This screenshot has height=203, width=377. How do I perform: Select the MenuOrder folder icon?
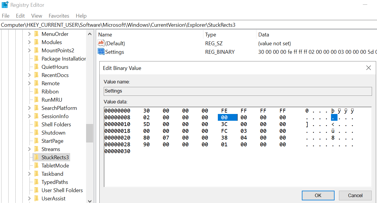37,34
